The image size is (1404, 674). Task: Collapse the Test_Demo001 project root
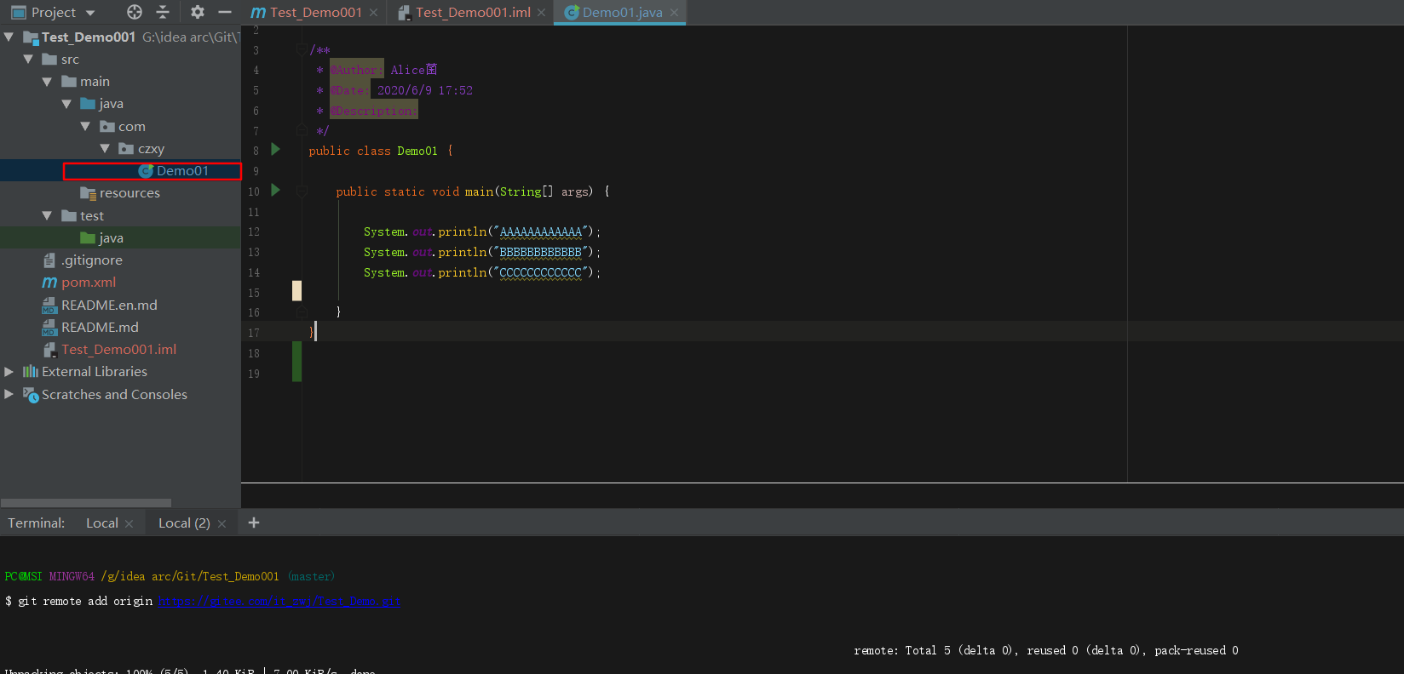pos(9,37)
